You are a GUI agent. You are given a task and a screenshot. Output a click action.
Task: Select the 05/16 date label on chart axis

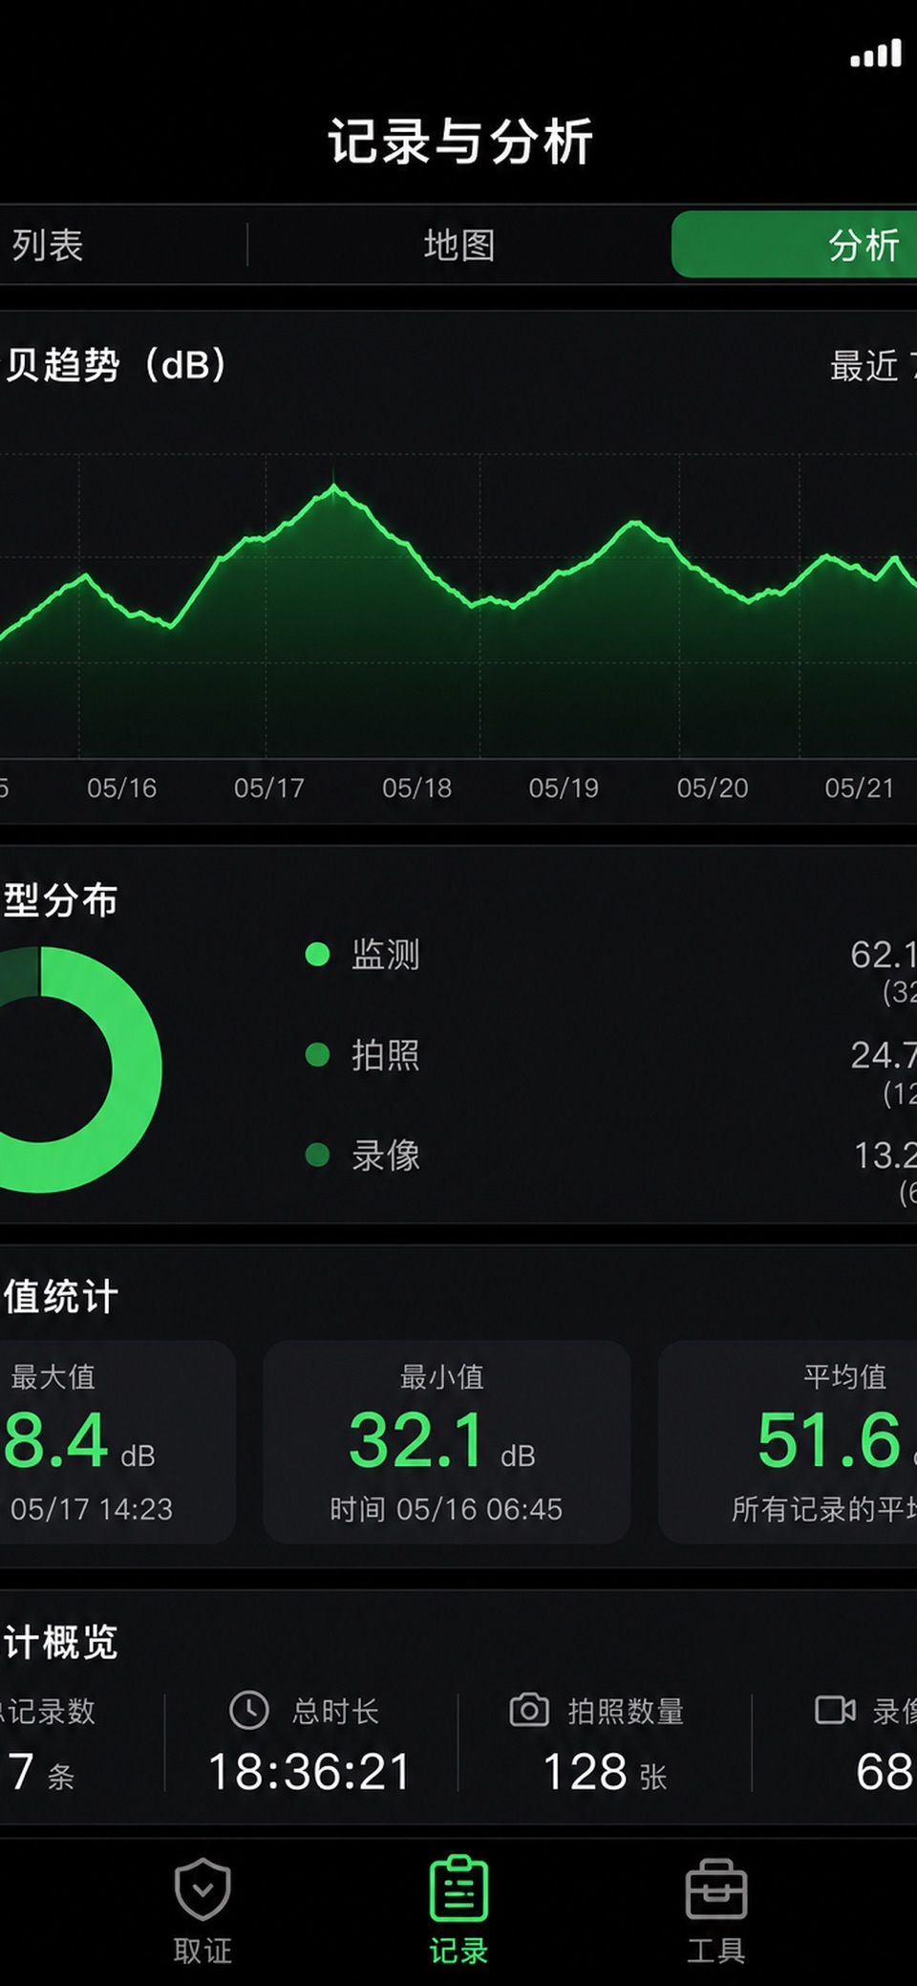point(121,788)
